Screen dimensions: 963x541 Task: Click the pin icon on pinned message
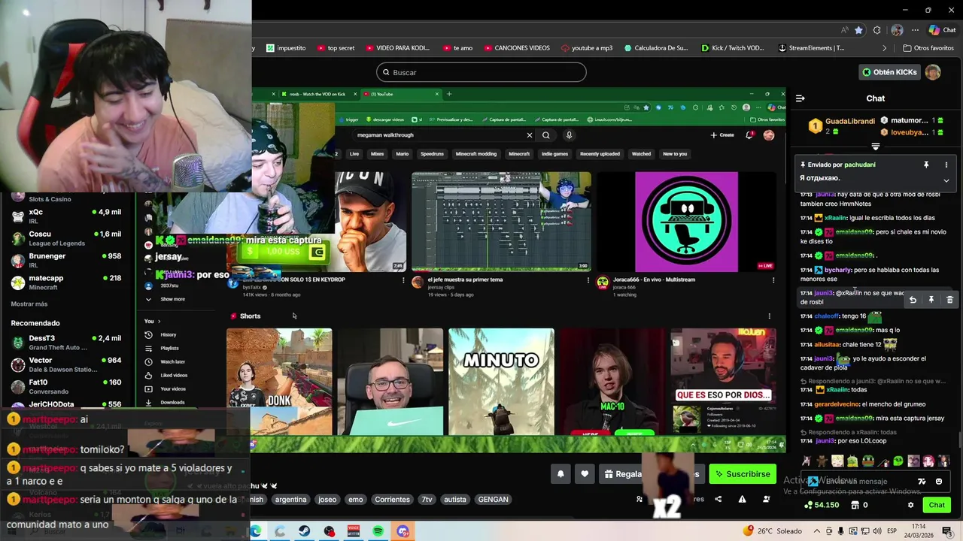click(x=926, y=165)
